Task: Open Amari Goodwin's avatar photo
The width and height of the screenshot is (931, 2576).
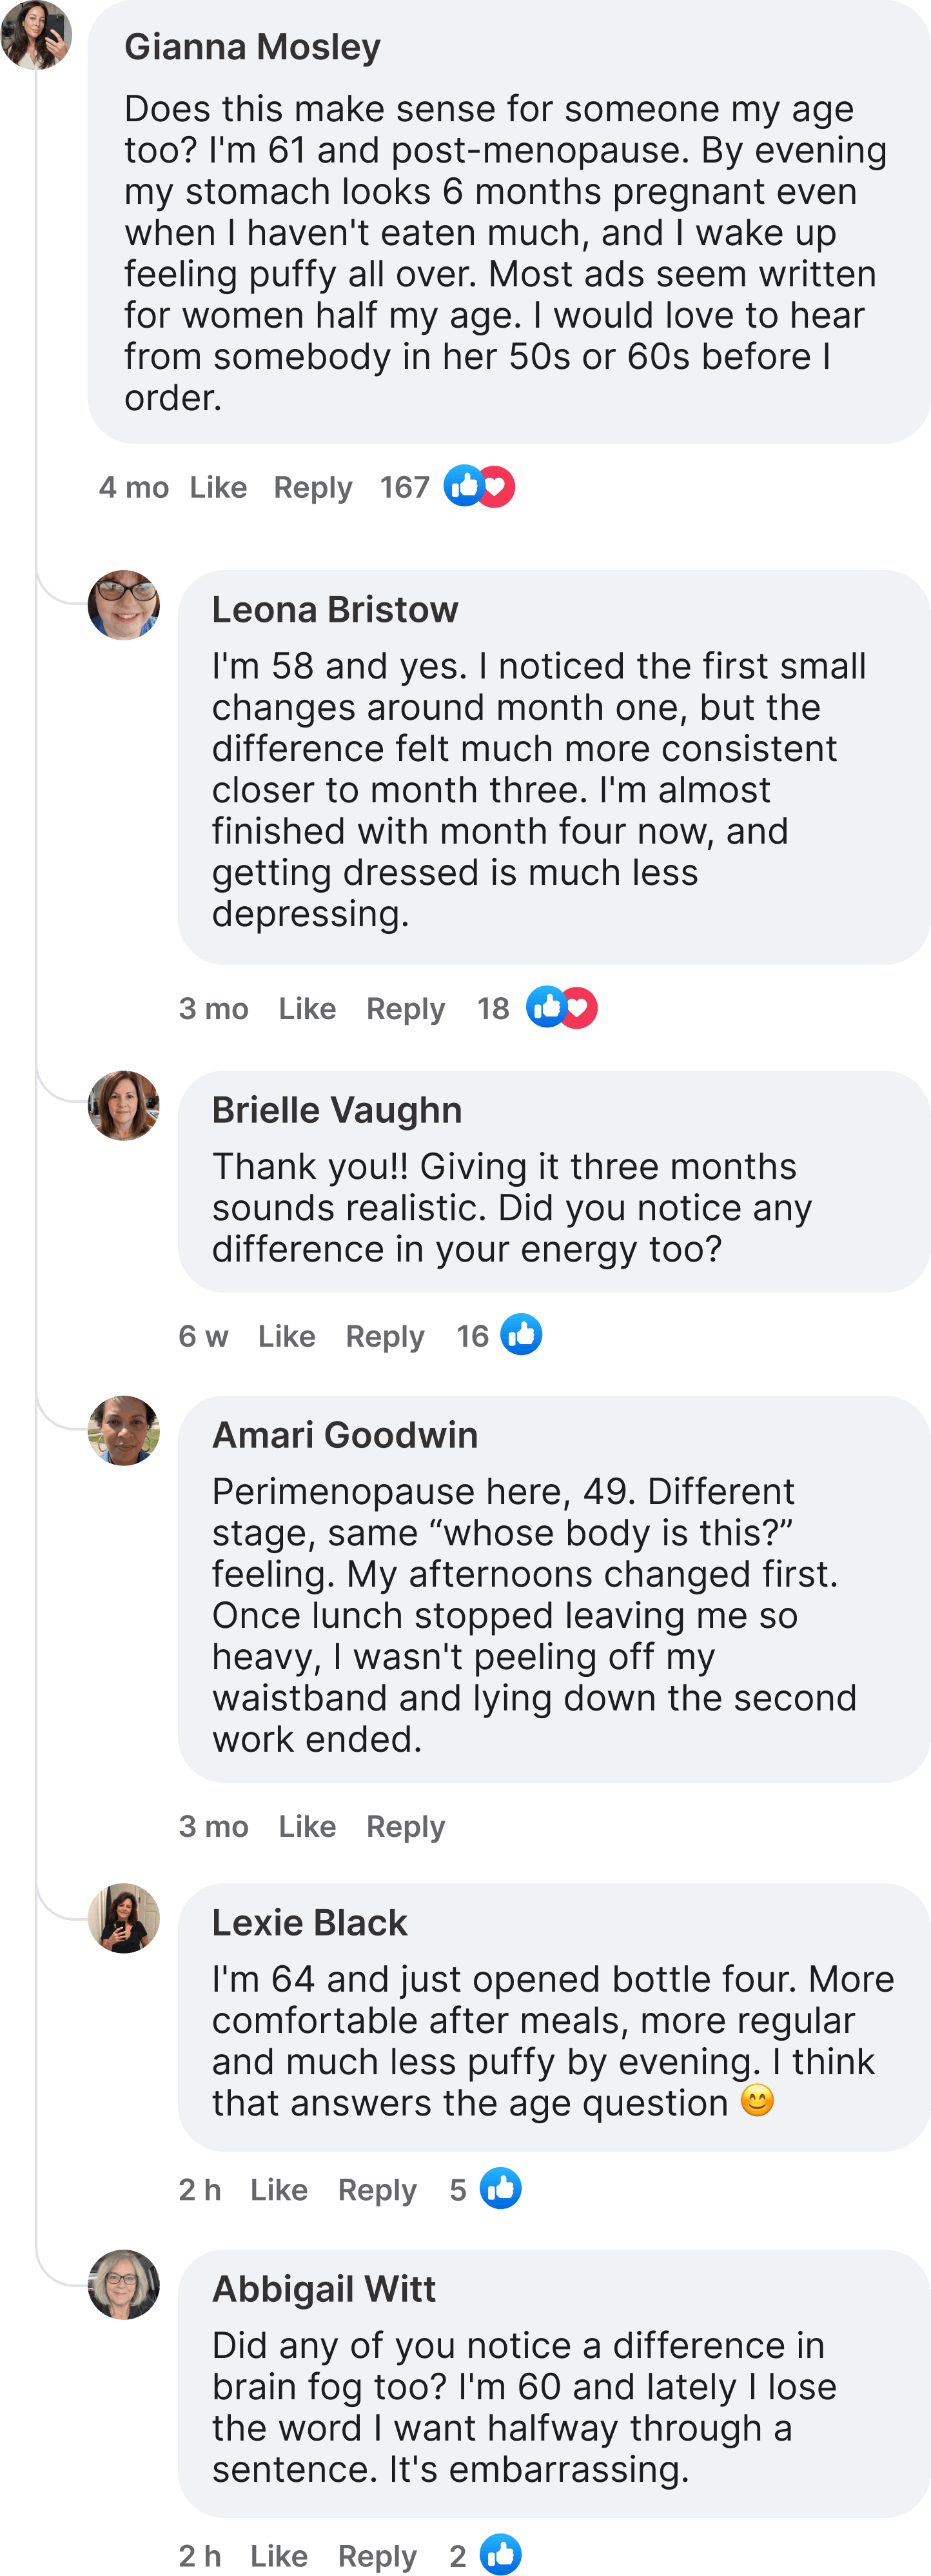Action: (x=124, y=1430)
